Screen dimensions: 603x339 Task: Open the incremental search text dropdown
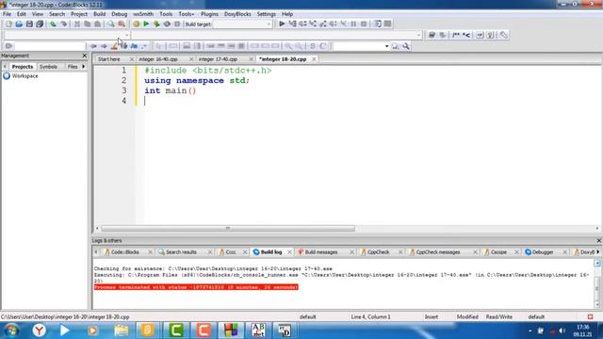pos(386,46)
